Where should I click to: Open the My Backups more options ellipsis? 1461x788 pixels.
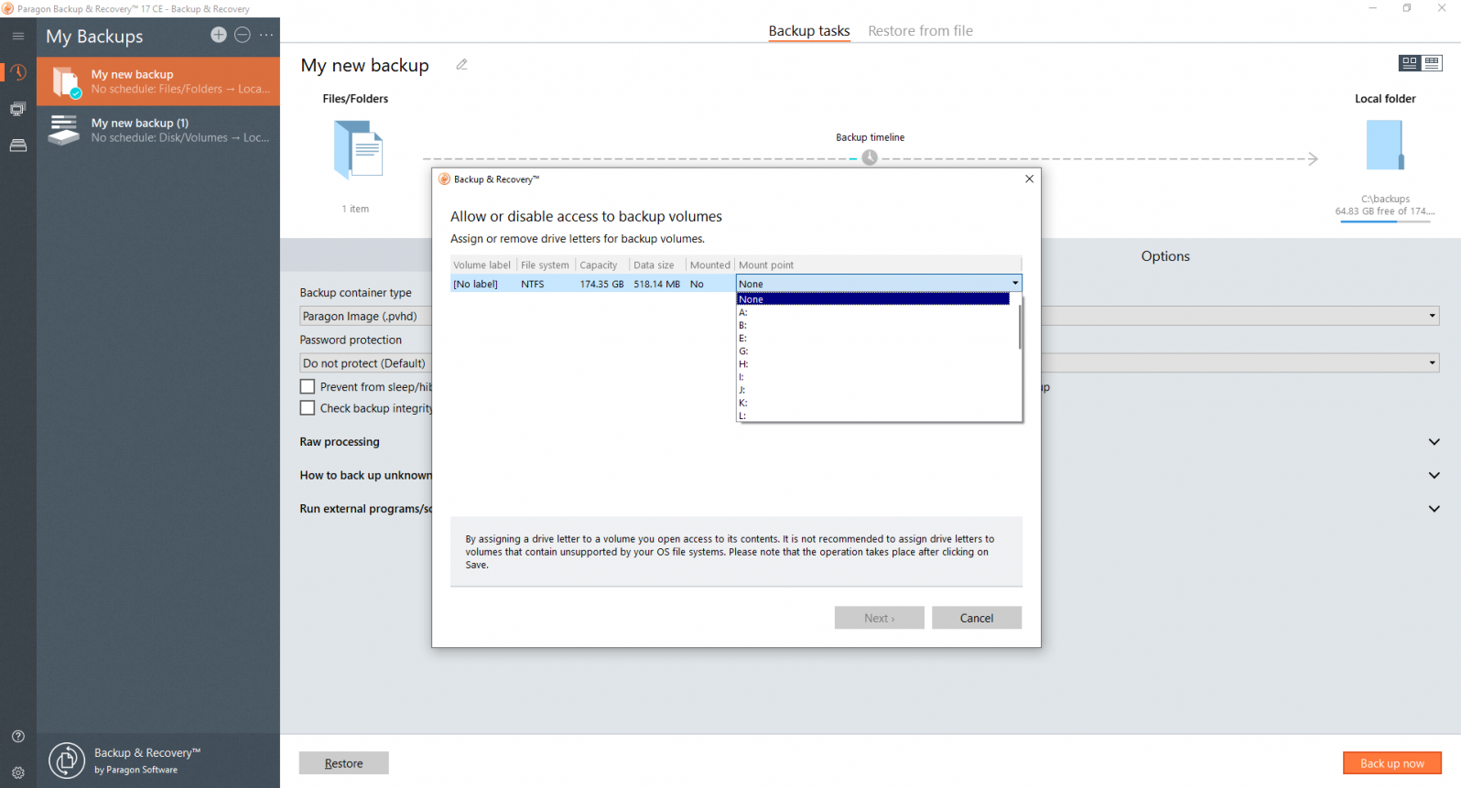(x=266, y=35)
